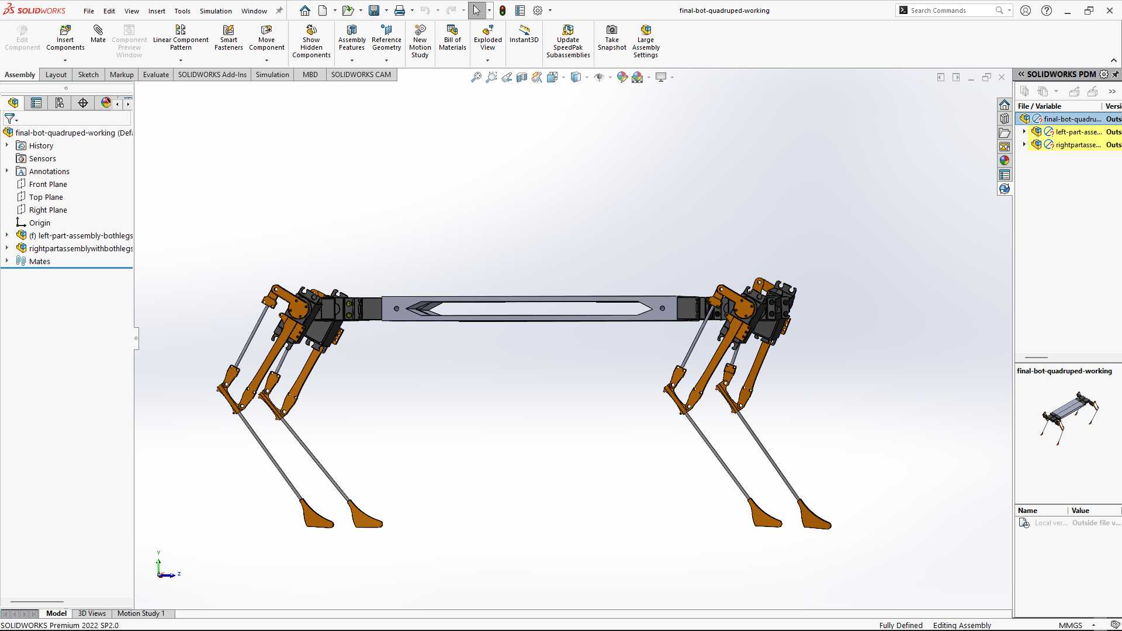
Task: Click the Zoom to Fit view icon
Action: (476, 77)
